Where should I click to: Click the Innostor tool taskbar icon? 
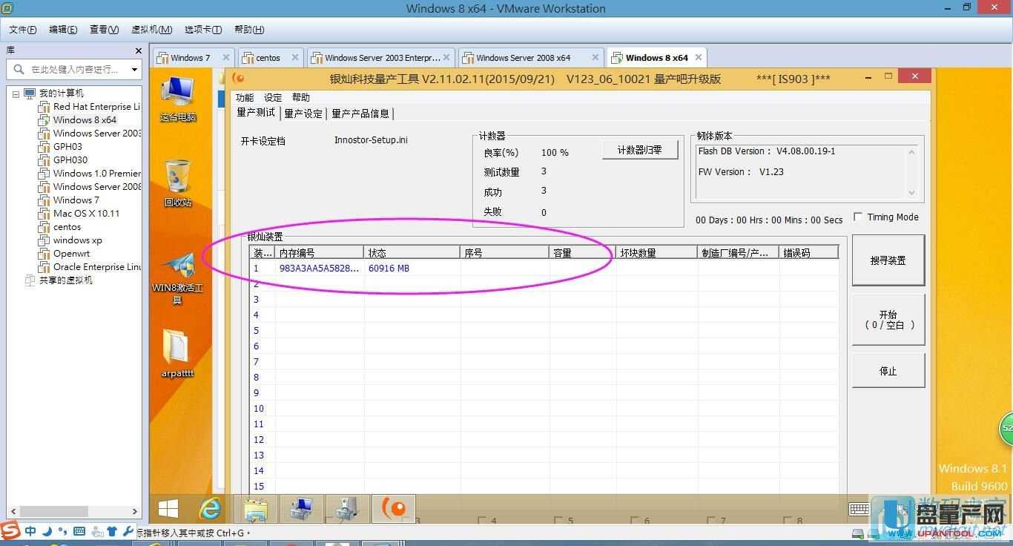tap(392, 509)
